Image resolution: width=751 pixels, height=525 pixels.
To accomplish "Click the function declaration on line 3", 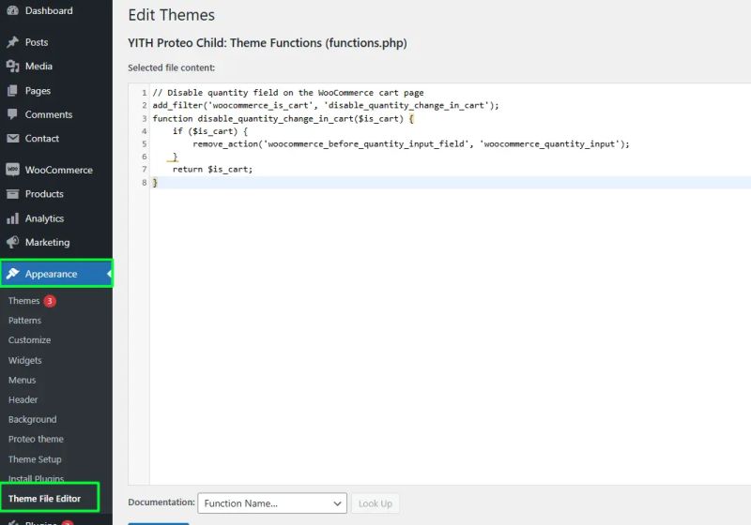I will 283,118.
